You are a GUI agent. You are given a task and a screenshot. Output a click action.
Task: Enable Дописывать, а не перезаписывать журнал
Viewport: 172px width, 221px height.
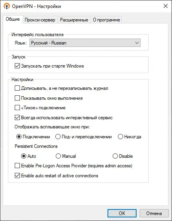[17, 88]
